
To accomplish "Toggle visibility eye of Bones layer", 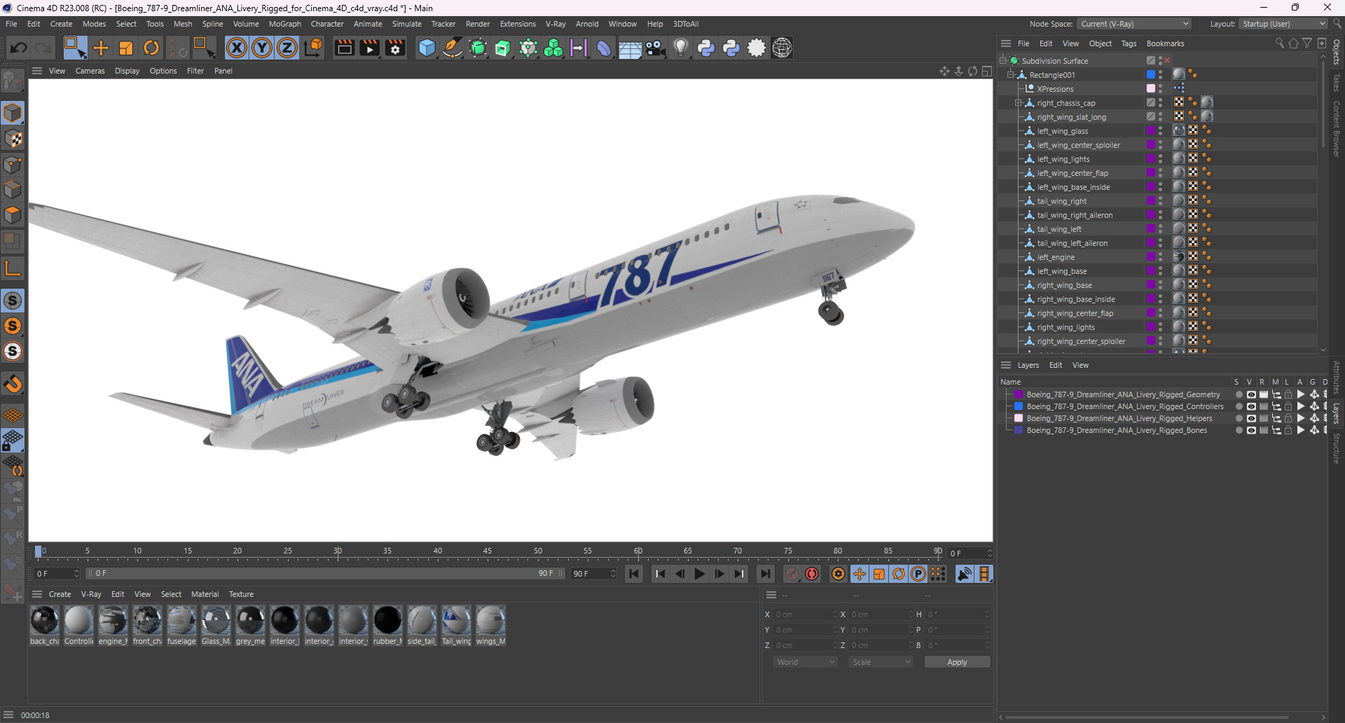I will 1251,430.
